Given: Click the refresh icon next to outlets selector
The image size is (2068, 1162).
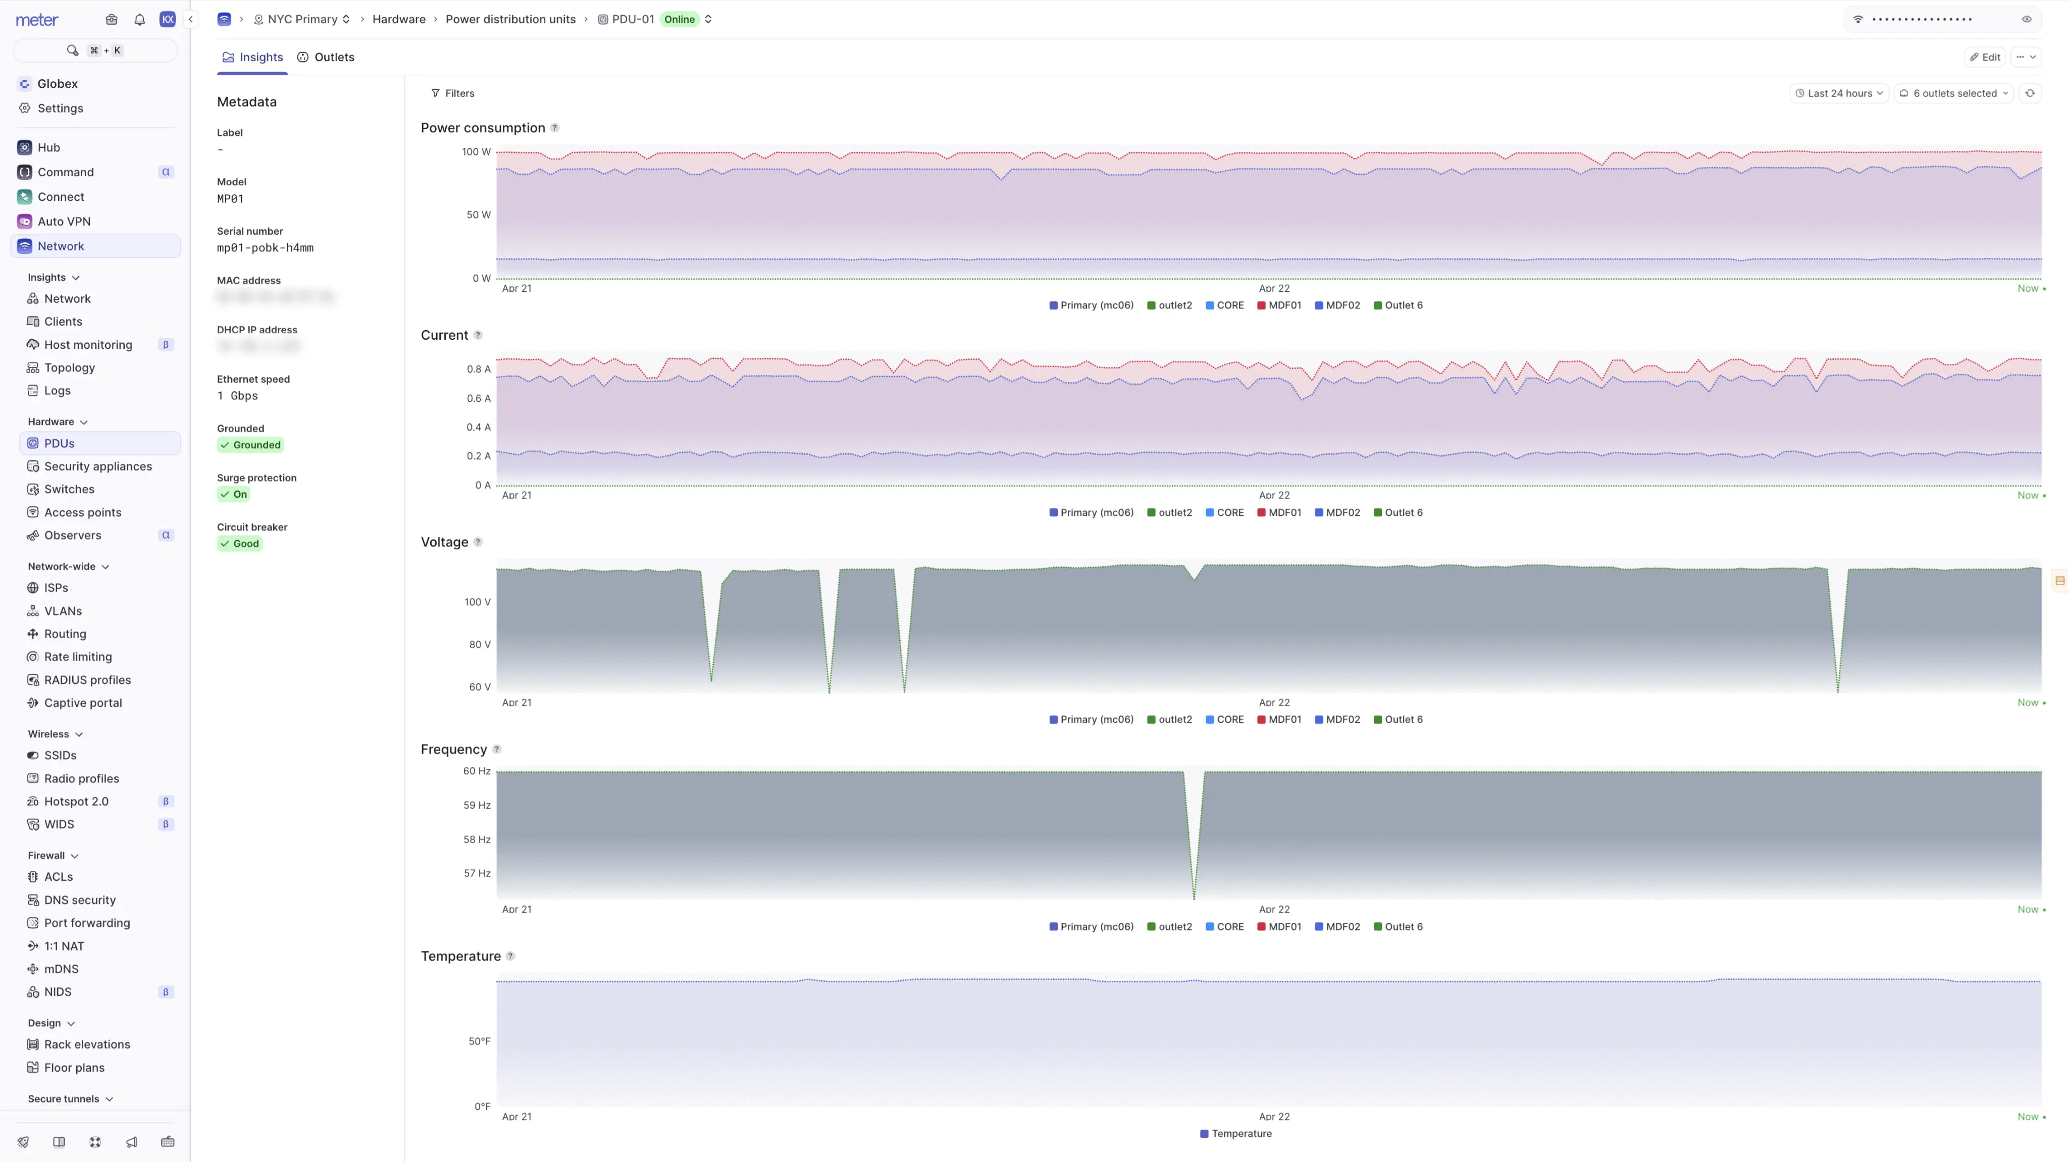Looking at the screenshot, I should coord(2030,93).
